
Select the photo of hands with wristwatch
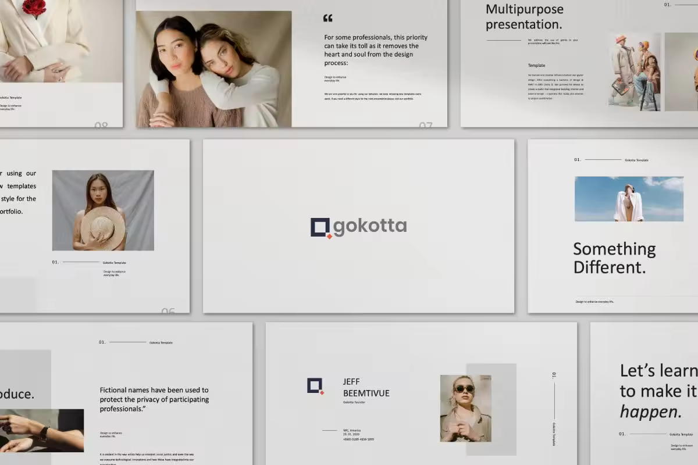pyautogui.click(x=42, y=431)
